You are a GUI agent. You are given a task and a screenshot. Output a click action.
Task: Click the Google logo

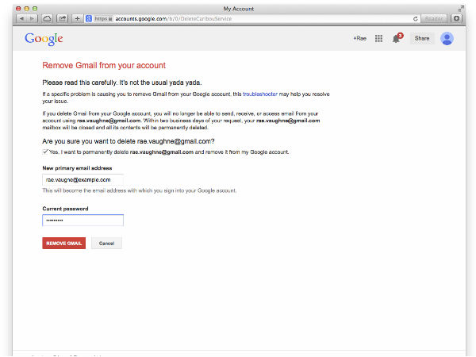point(43,39)
